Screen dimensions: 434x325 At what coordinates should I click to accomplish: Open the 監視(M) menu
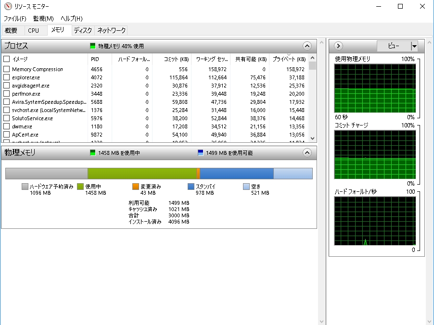43,19
